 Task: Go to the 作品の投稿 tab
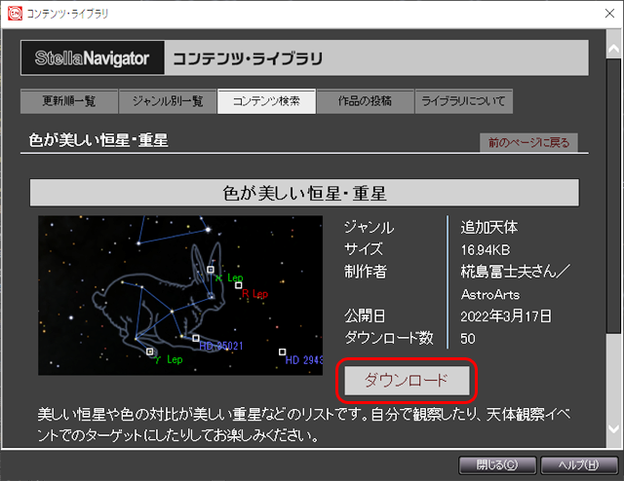coord(366,101)
